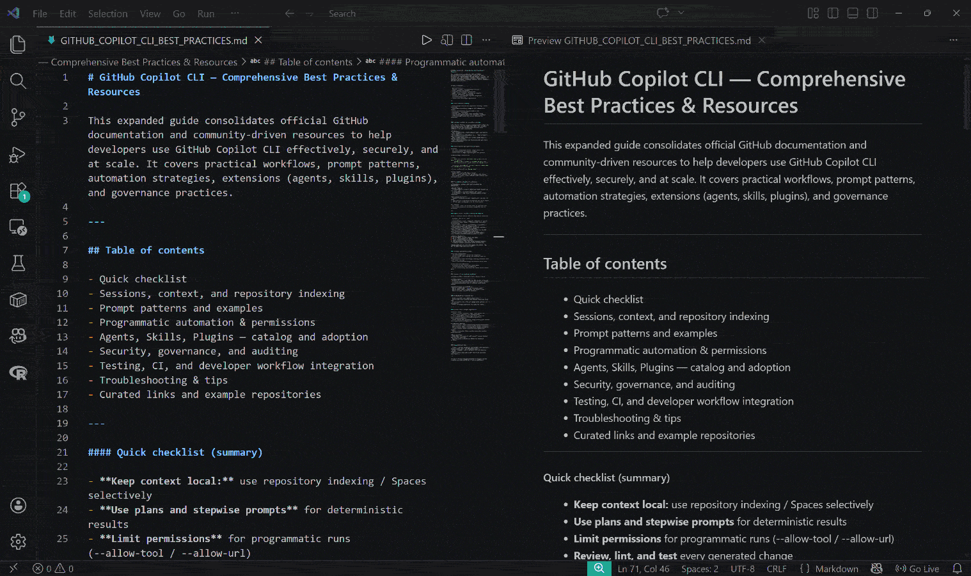Click '#### Quick checklist (summary)' editor line
Image resolution: width=971 pixels, height=576 pixels.
175,452
